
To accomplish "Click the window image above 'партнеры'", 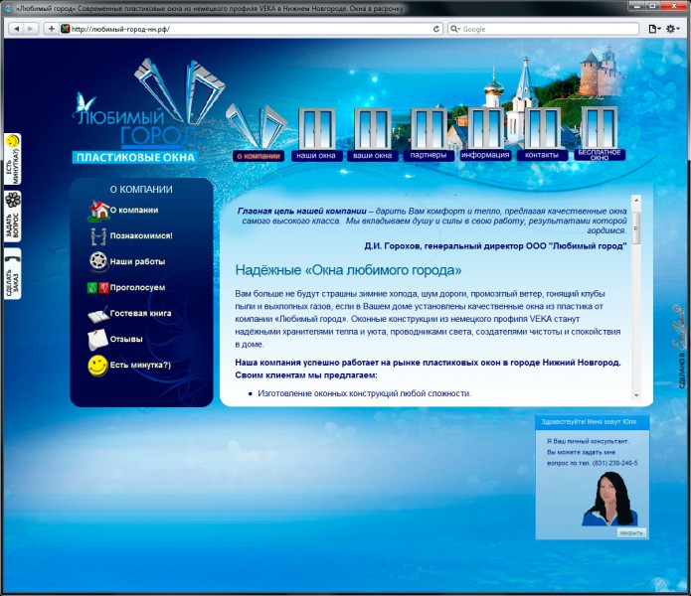I will tap(429, 128).
